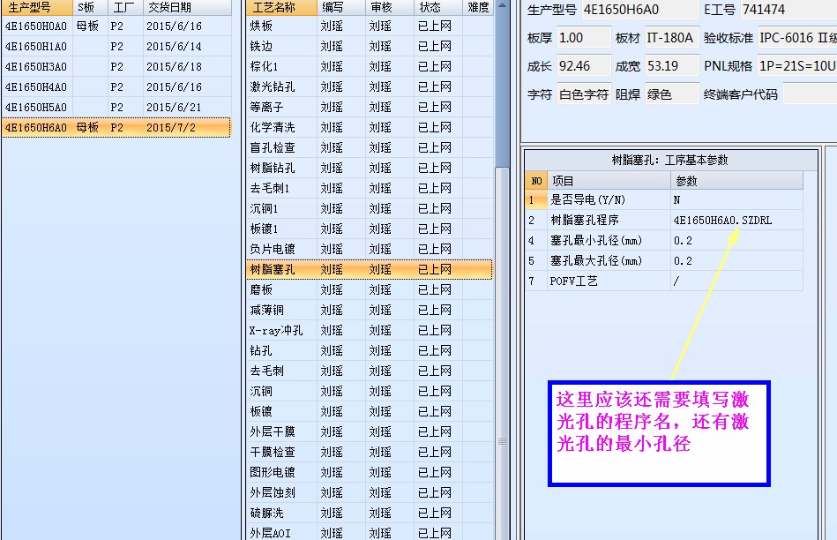Select parameter row 塞孔最小孔径(mm)
The height and width of the screenshot is (540, 837).
664,240
